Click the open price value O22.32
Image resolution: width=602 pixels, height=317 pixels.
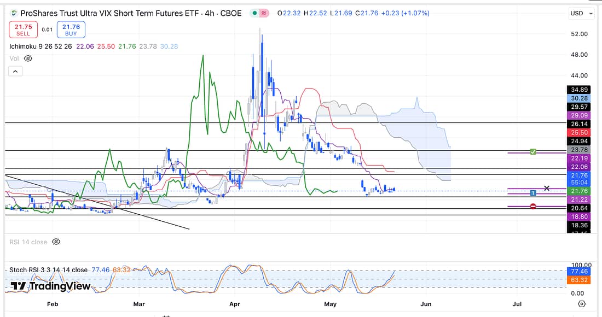[x=289, y=13]
